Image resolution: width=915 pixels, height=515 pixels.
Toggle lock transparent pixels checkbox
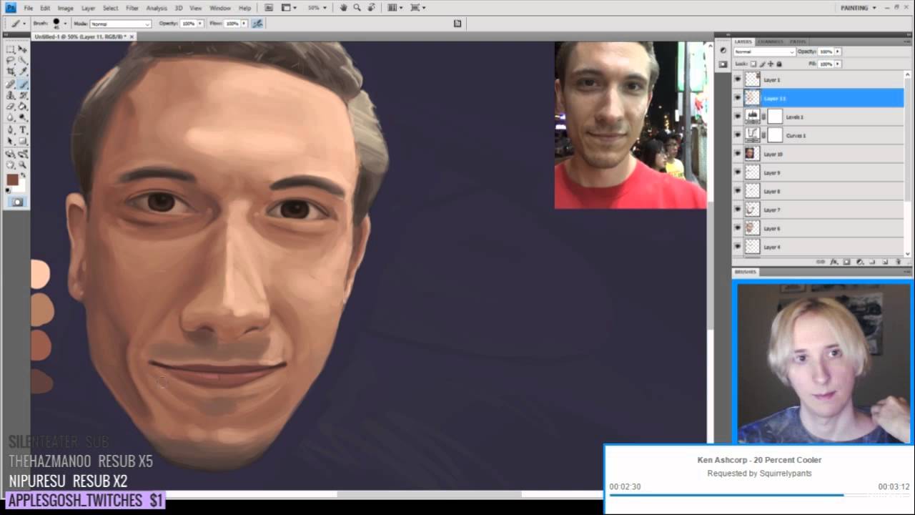coord(753,64)
